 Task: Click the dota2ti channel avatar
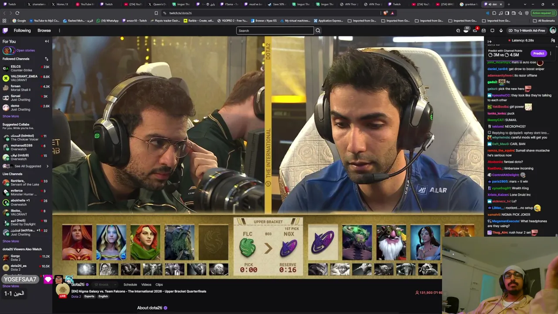click(63, 290)
